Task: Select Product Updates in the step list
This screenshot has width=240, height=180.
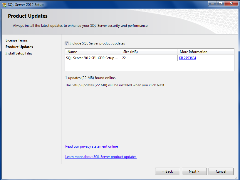Action: [x=19, y=47]
